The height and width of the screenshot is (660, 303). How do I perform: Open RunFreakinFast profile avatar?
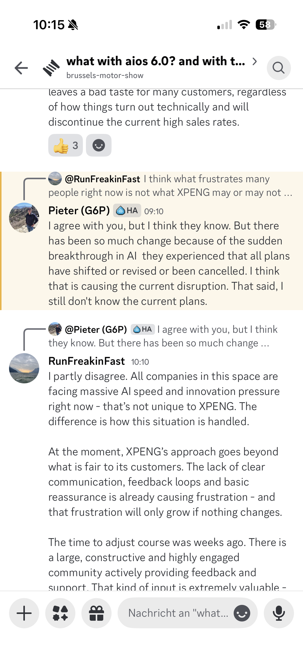click(x=24, y=368)
